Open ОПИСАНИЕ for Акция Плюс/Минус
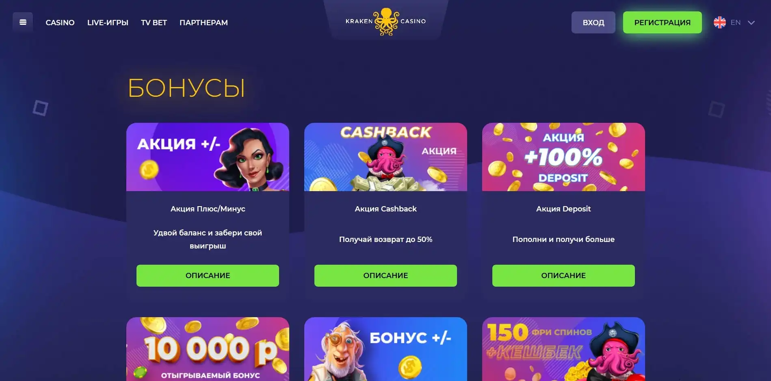 [x=208, y=276]
